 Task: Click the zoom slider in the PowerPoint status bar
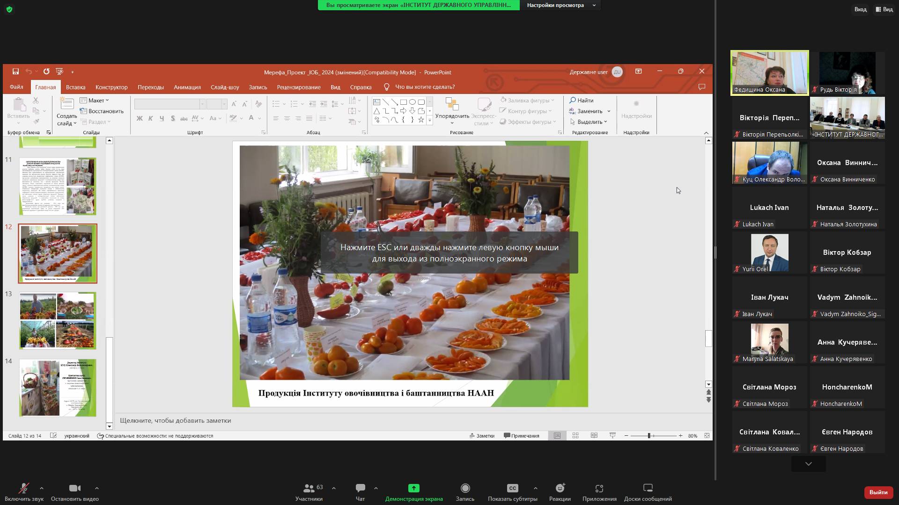[649, 436]
